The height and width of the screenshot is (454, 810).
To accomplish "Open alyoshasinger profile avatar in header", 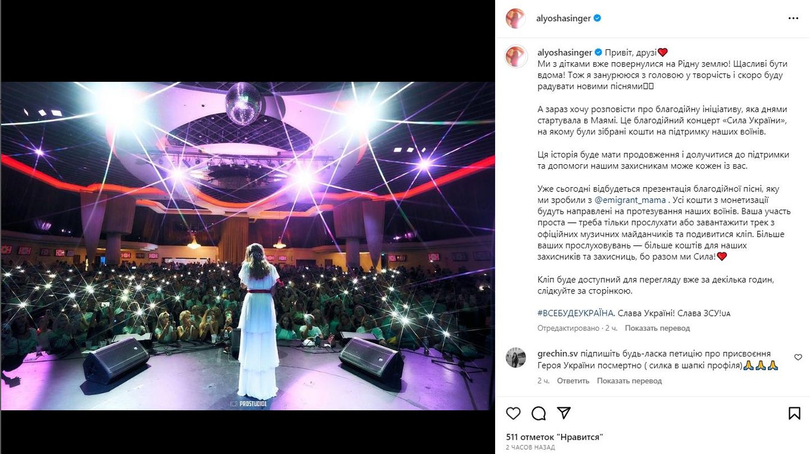I will (x=516, y=18).
